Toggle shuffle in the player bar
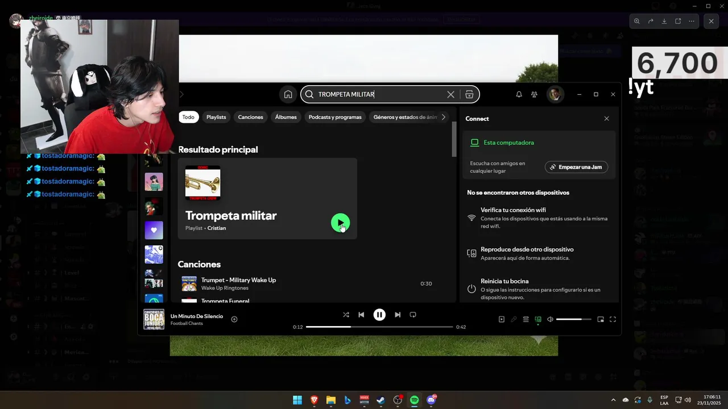Screen dimensions: 728x409 click(x=346, y=315)
